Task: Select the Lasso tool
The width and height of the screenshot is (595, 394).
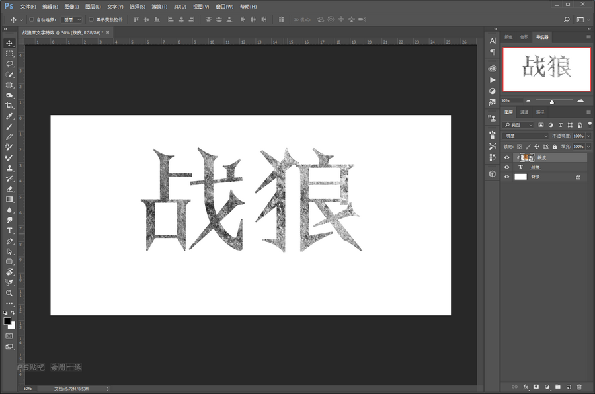Action: [9, 64]
